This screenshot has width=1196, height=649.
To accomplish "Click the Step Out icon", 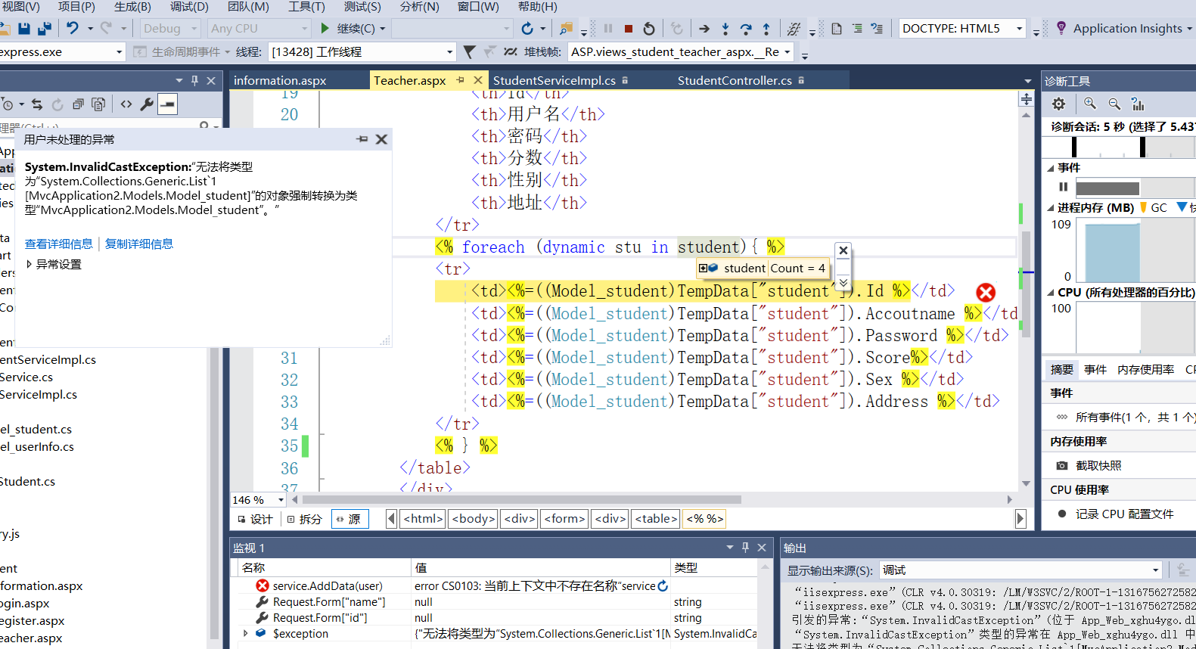I will (x=766, y=29).
